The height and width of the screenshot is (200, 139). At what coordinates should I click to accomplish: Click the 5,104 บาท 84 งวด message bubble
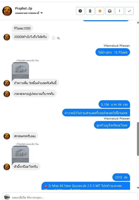click(x=114, y=104)
